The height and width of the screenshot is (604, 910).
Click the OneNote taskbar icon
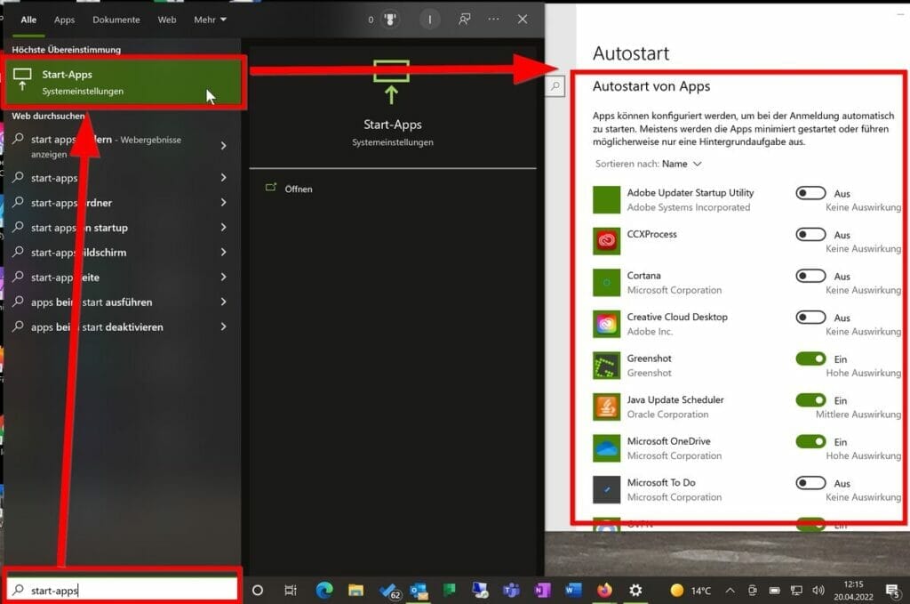[542, 590]
